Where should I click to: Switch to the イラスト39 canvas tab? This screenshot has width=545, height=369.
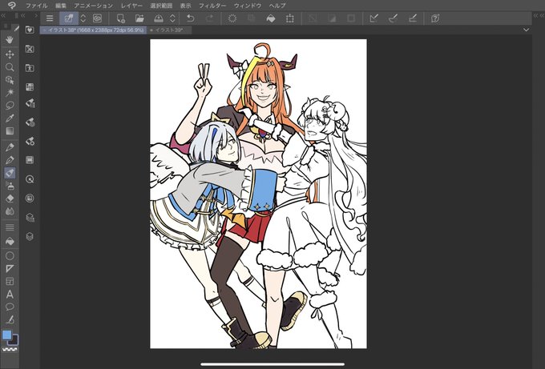coord(168,30)
